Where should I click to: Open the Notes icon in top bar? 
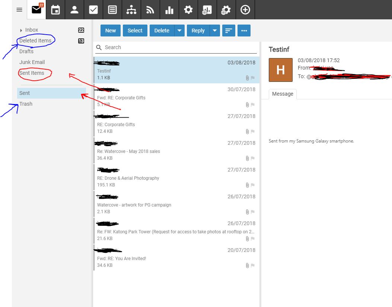(x=112, y=10)
